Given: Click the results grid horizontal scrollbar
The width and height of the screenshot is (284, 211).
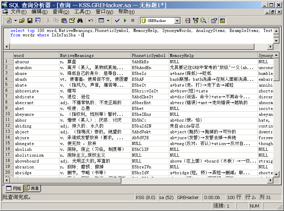Looking at the screenshot, I should [138, 180].
